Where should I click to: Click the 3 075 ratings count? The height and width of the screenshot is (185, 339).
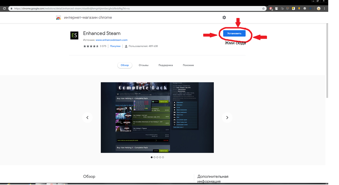[x=103, y=46]
